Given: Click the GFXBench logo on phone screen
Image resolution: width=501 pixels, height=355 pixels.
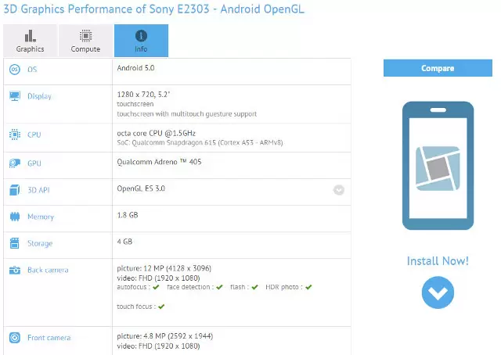Looking at the screenshot, I should point(438,169).
